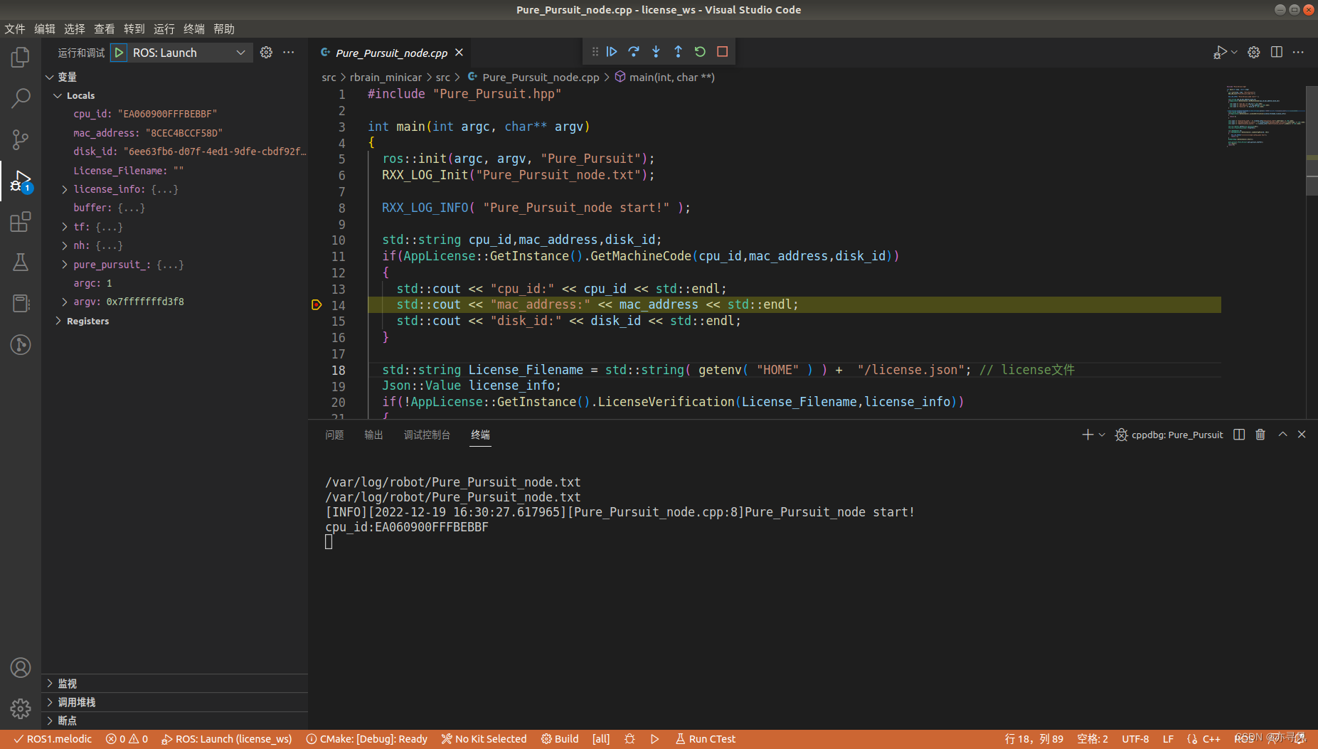1318x749 pixels.
Task: Open the Extensions view
Action: 20,222
